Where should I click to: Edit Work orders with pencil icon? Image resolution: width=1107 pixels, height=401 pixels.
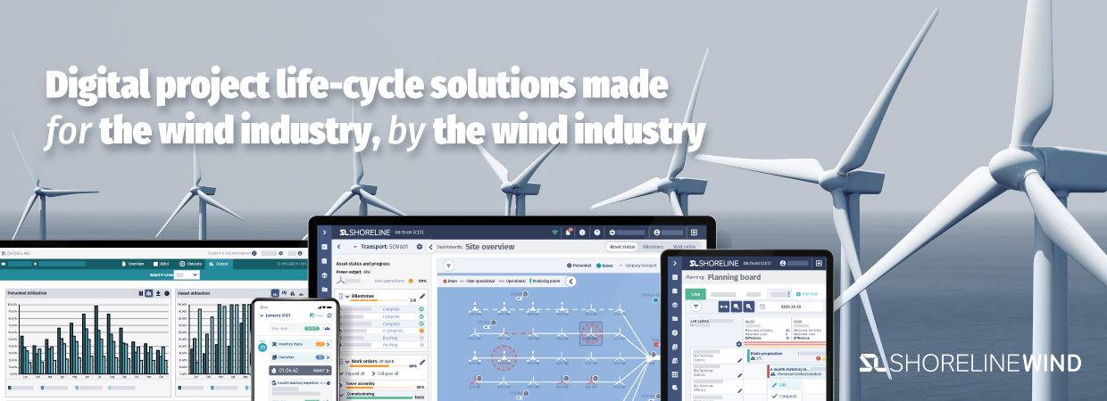(422, 362)
